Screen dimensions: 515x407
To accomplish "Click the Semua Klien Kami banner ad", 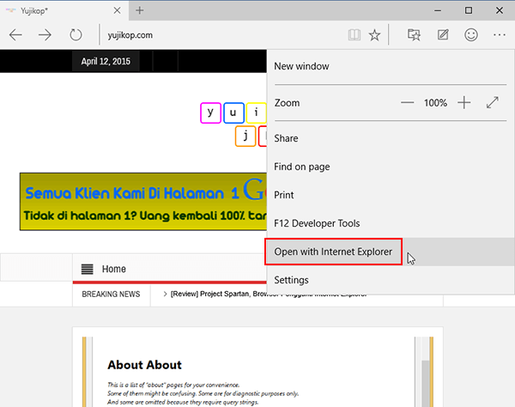I will point(142,202).
